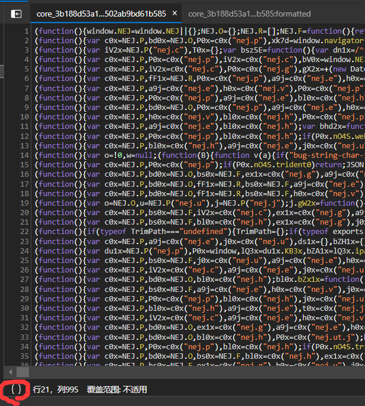365x406 pixels.
Task: Click line number 22 in gutter
Action: point(25,232)
